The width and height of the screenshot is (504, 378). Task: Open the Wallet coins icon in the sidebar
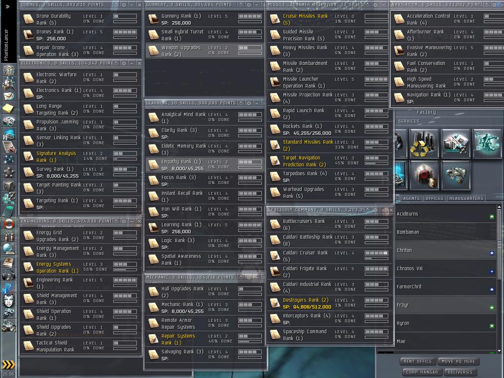tap(9, 198)
